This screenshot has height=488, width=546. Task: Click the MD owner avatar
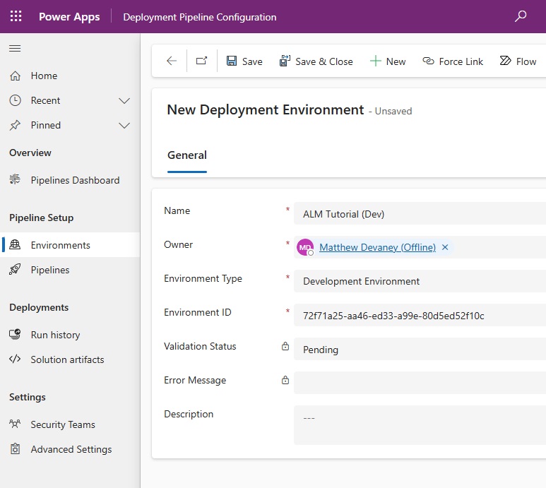pos(305,247)
